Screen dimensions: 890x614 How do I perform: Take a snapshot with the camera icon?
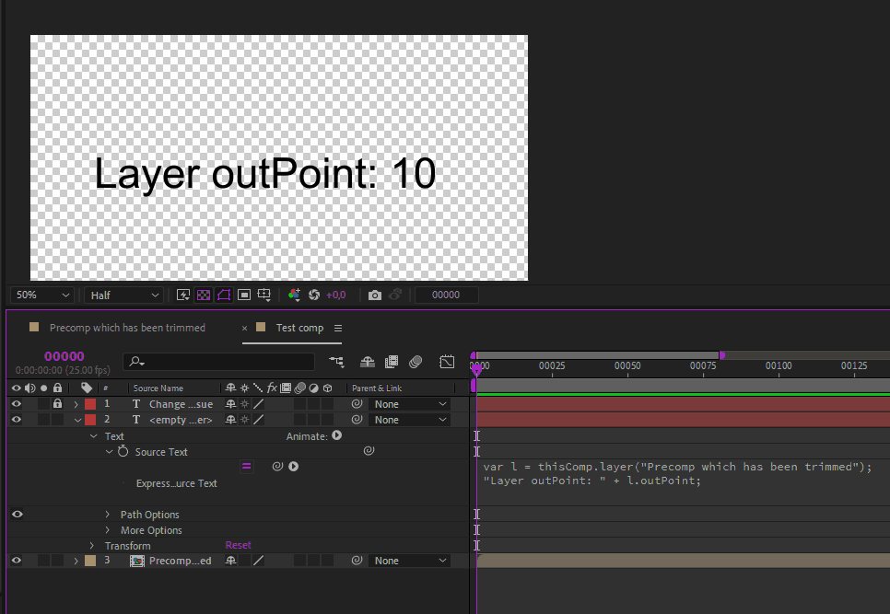click(x=375, y=295)
